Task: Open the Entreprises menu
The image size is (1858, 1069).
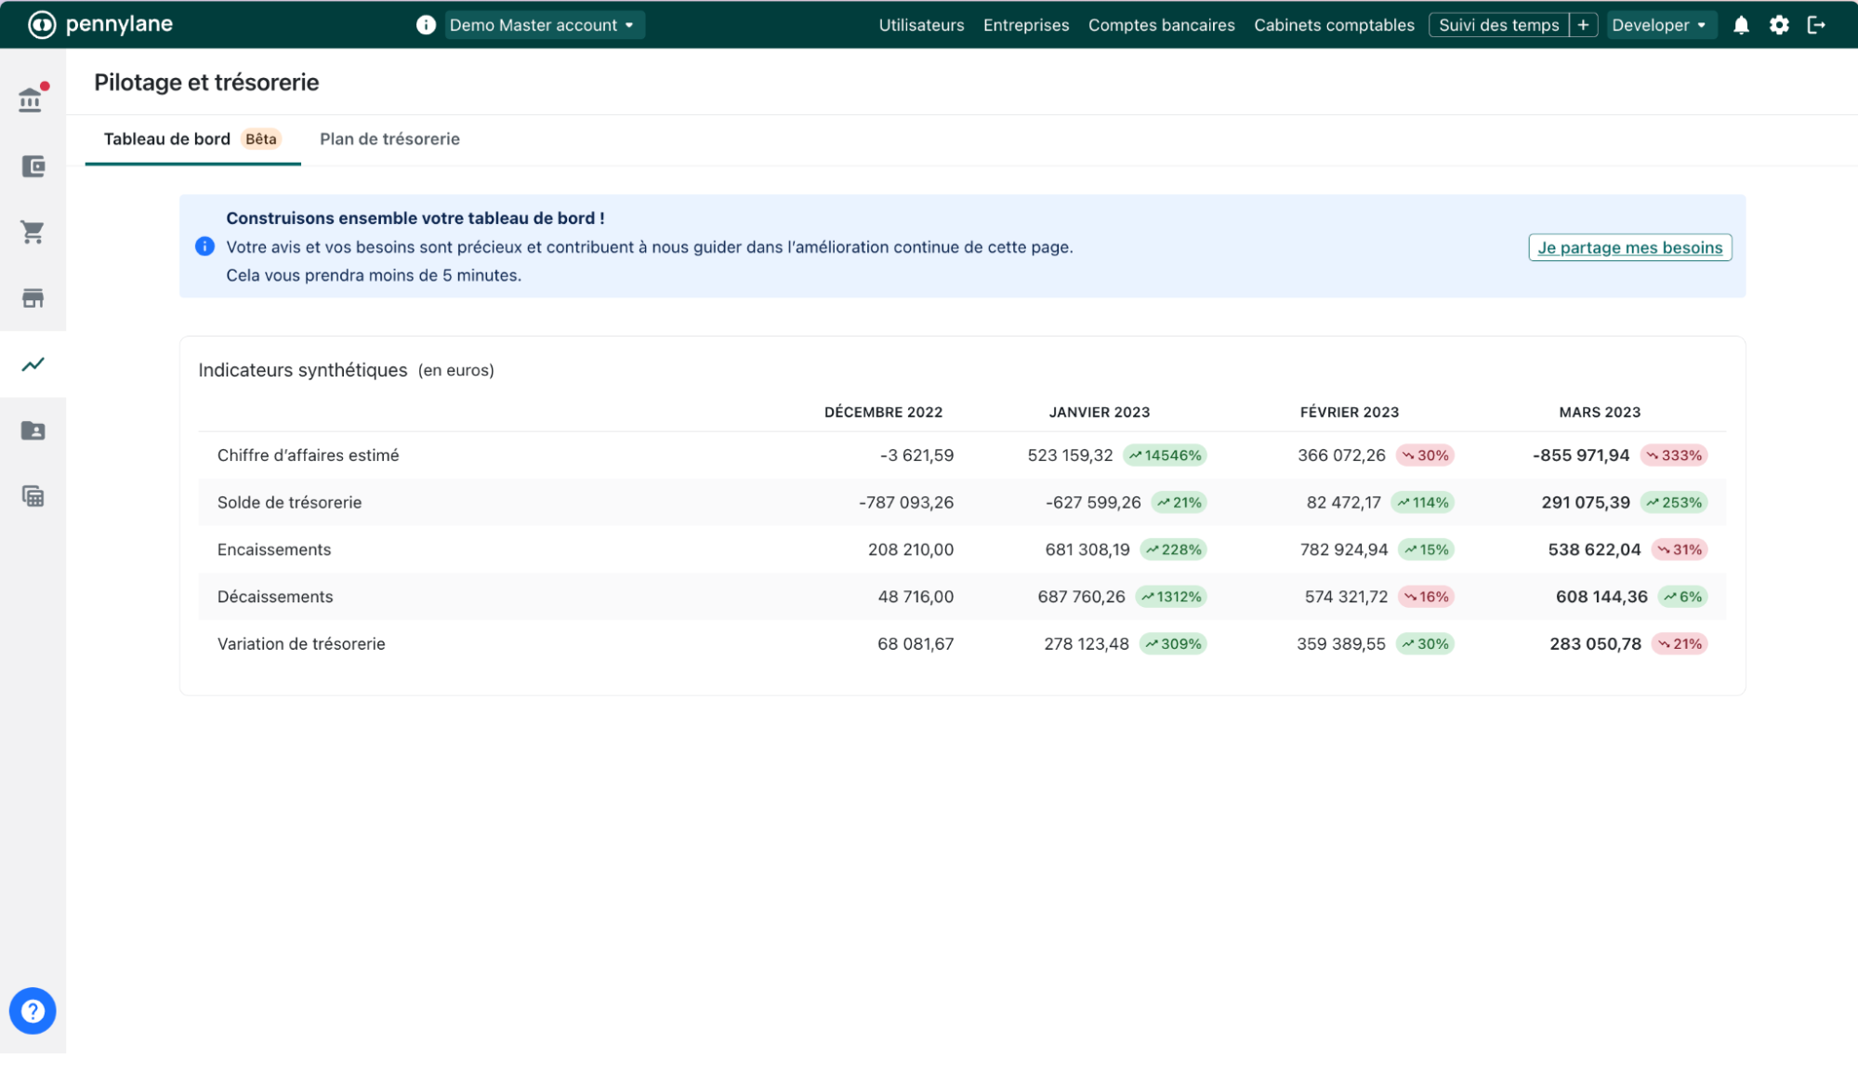Action: pos(1026,25)
